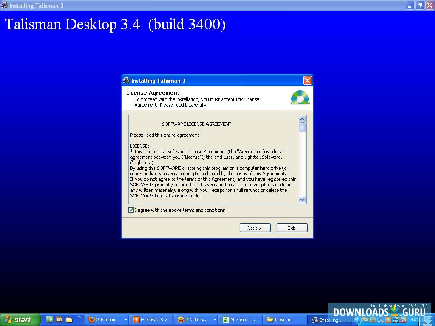Switch to the 2 Yahoo taskbar group
435x326 pixels.
coord(196,320)
